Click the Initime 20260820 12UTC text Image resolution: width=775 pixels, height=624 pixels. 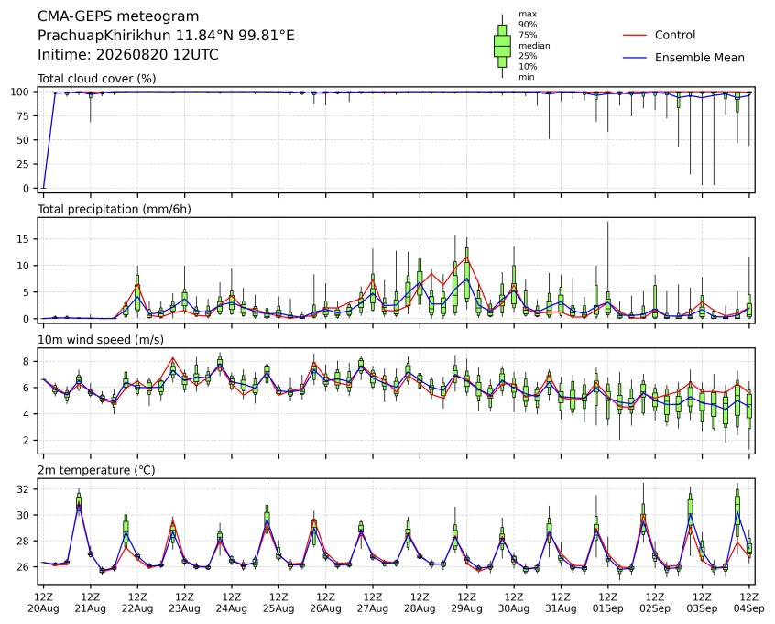128,54
